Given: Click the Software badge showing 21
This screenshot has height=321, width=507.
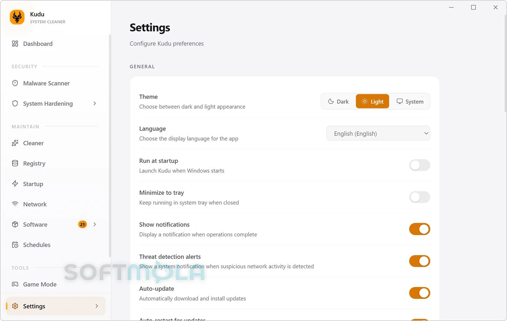Looking at the screenshot, I should click(x=82, y=224).
